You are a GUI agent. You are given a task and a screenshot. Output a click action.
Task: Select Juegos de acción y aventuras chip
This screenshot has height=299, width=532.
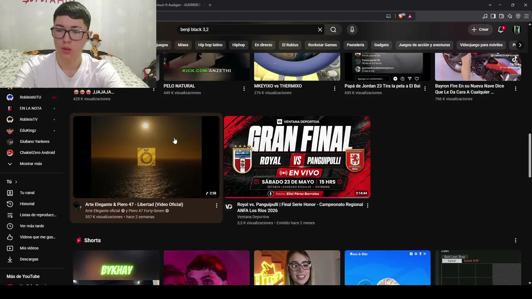424,45
